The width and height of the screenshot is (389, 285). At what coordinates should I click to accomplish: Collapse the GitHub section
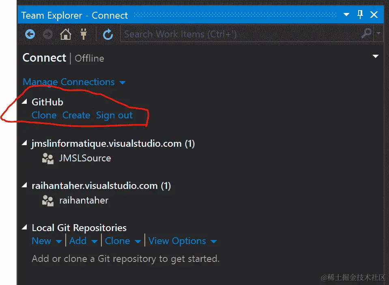[x=24, y=101]
